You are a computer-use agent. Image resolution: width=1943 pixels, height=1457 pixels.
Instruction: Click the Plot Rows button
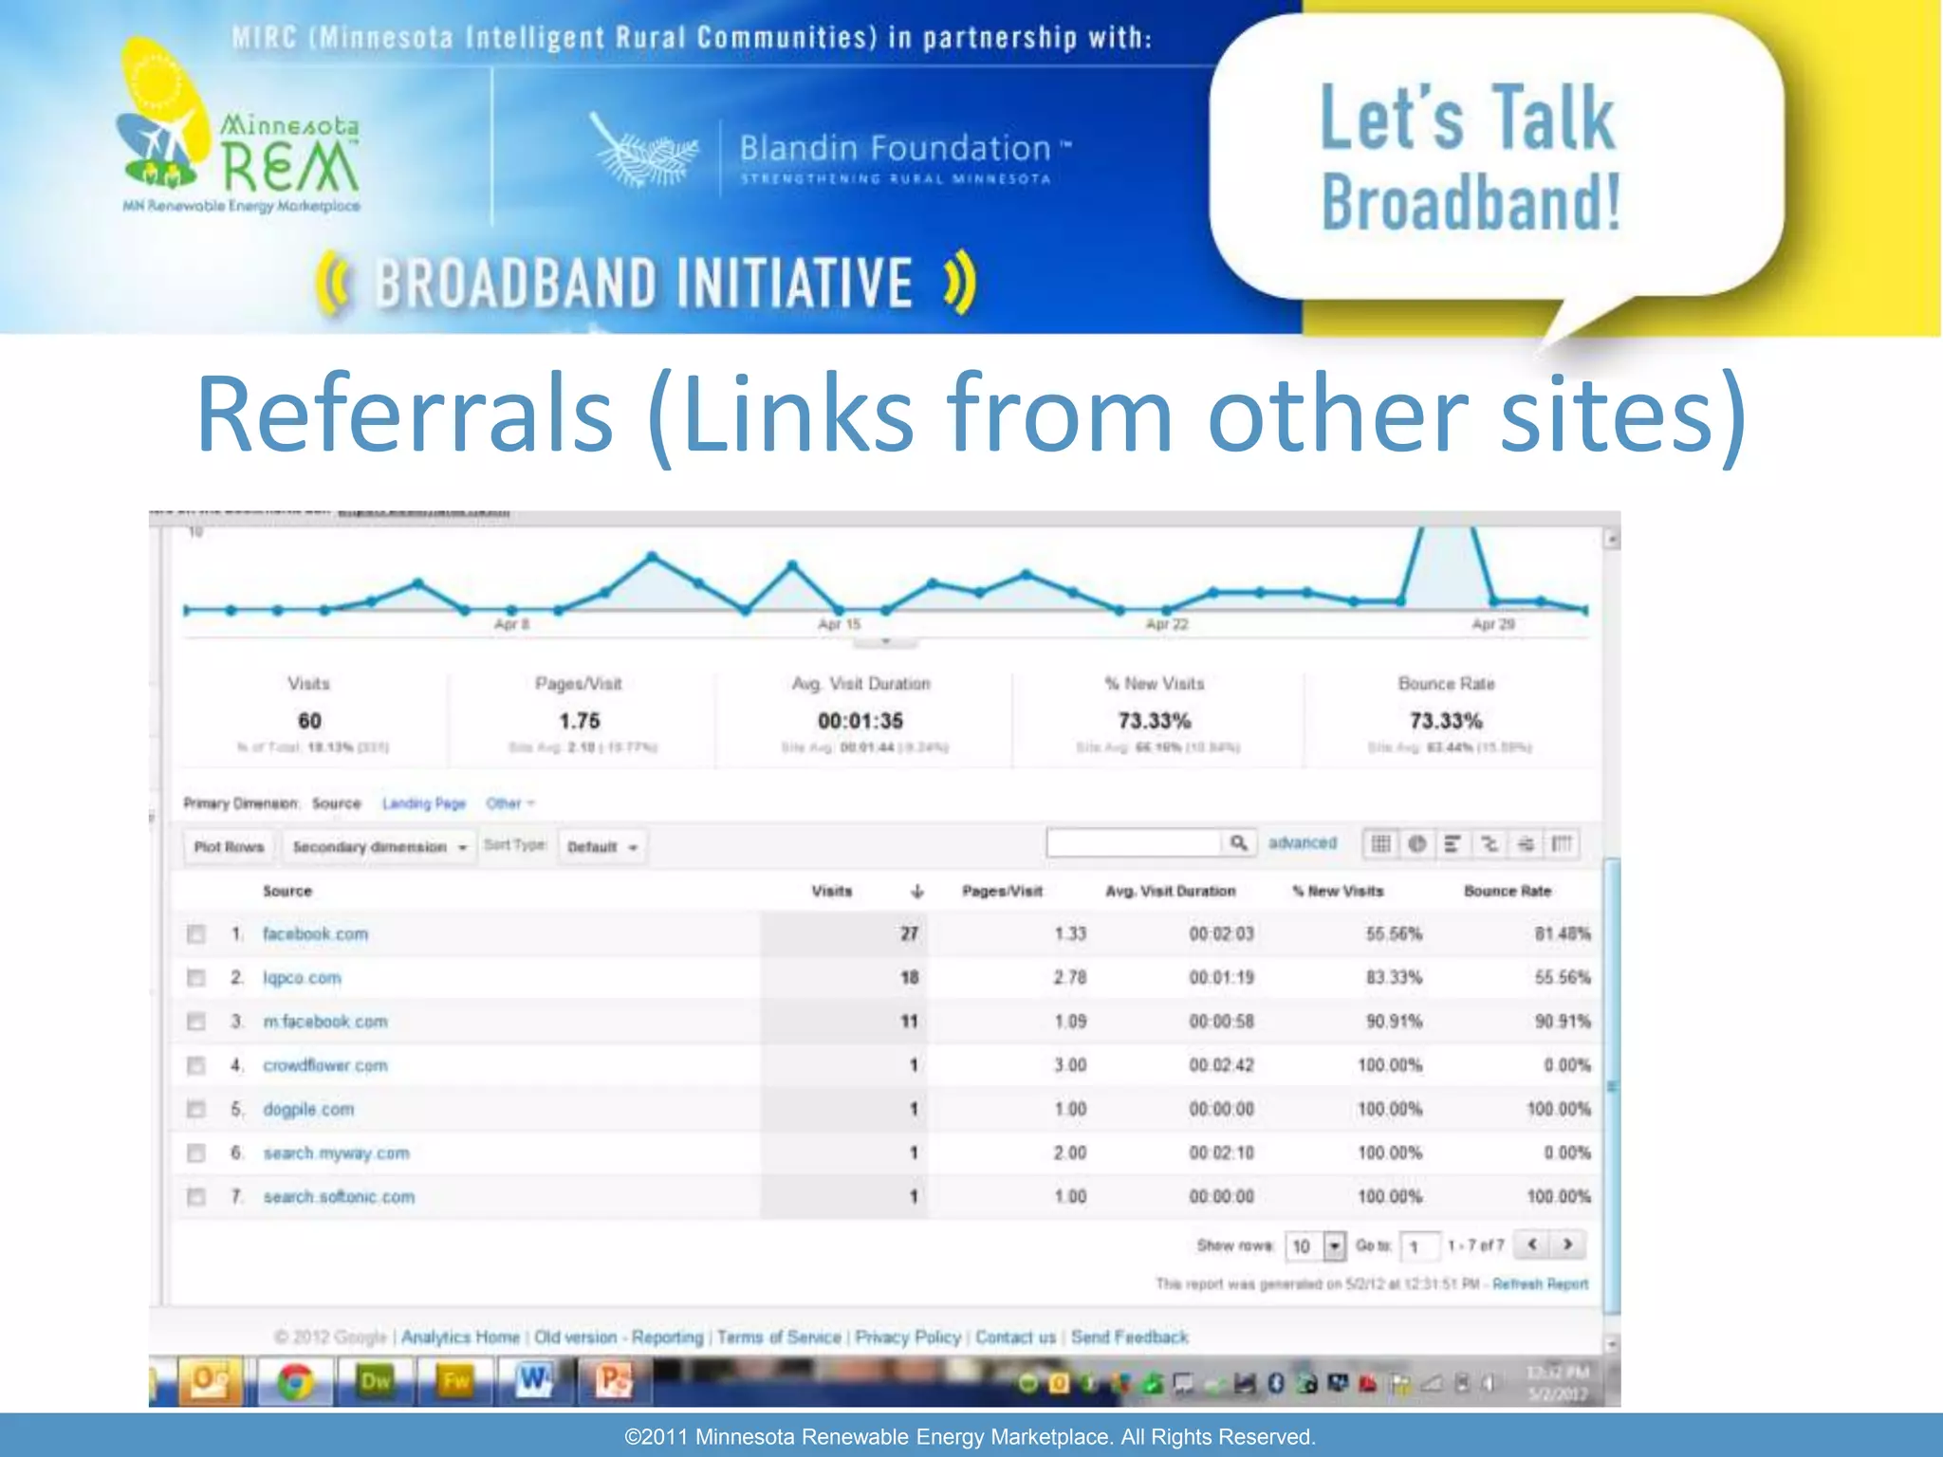point(229,847)
